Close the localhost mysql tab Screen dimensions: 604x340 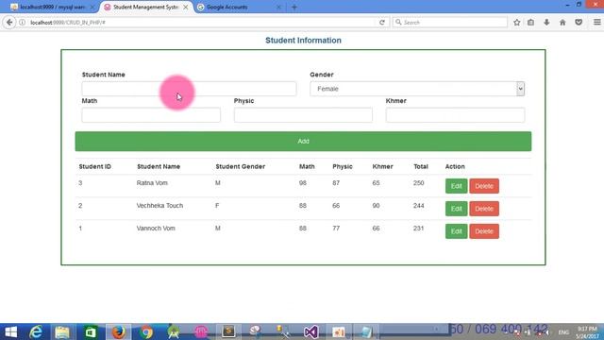(92, 7)
